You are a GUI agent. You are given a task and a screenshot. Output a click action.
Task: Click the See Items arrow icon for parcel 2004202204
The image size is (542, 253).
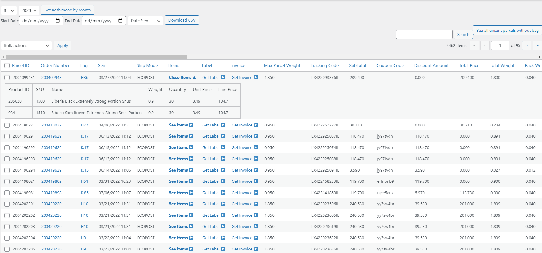(x=191, y=238)
